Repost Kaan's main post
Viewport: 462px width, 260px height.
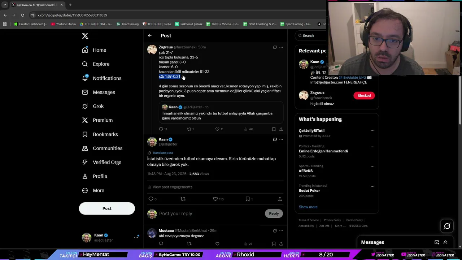click(x=183, y=199)
